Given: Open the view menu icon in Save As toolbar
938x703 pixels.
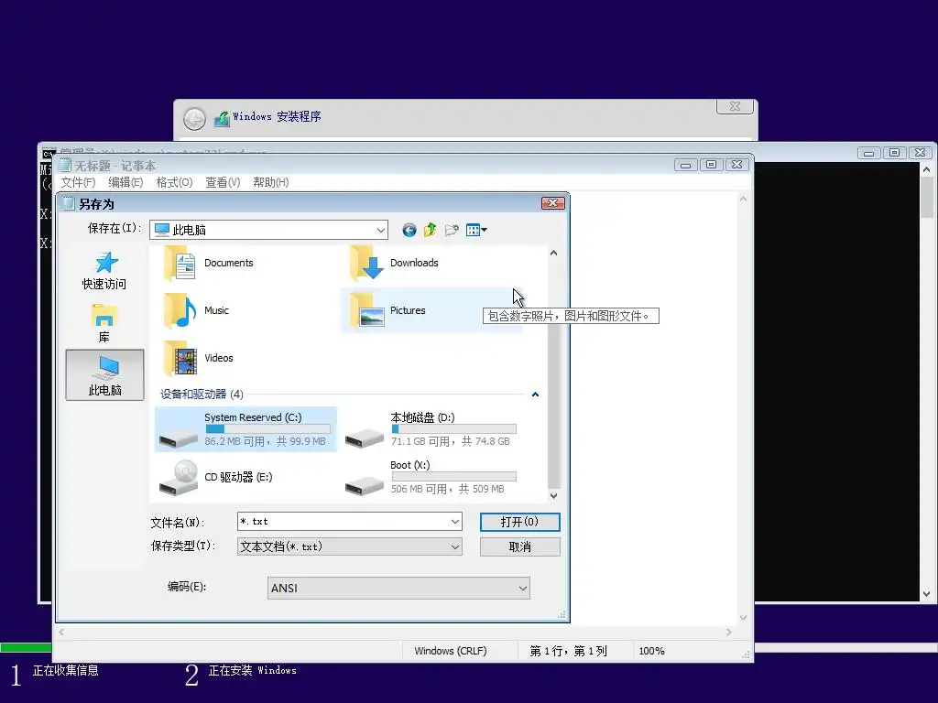Looking at the screenshot, I should click(476, 230).
